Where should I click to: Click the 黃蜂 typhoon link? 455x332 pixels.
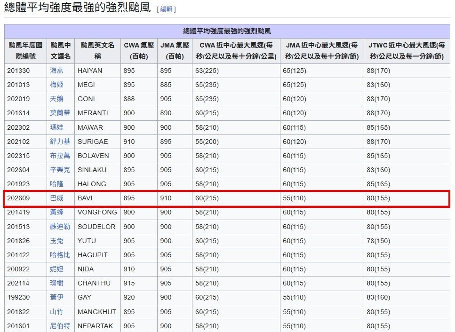[56, 212]
